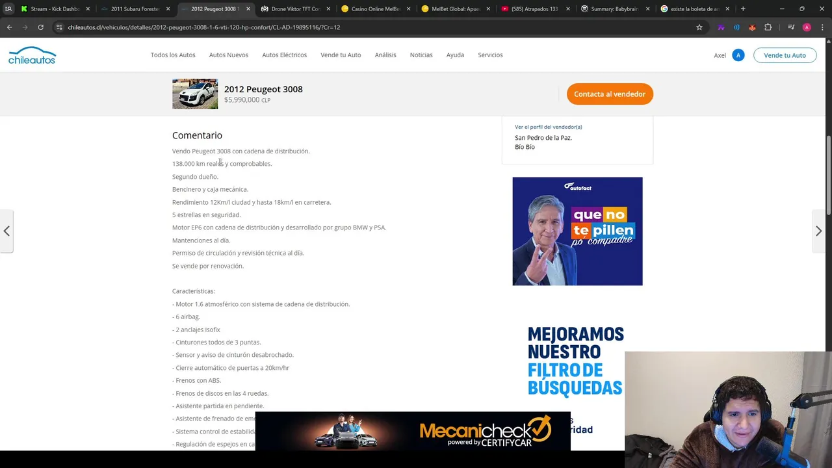Image resolution: width=832 pixels, height=468 pixels.
Task: Open Autos Nuevos menu
Action: (229, 55)
